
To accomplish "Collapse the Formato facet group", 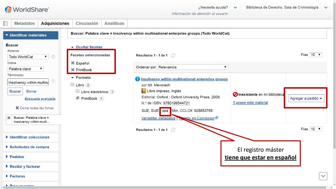I will coord(73,77).
